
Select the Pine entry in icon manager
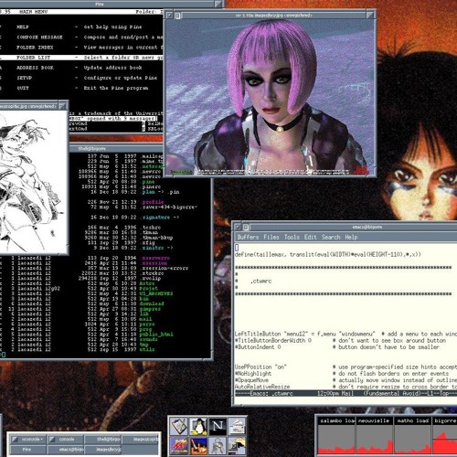coord(27,450)
